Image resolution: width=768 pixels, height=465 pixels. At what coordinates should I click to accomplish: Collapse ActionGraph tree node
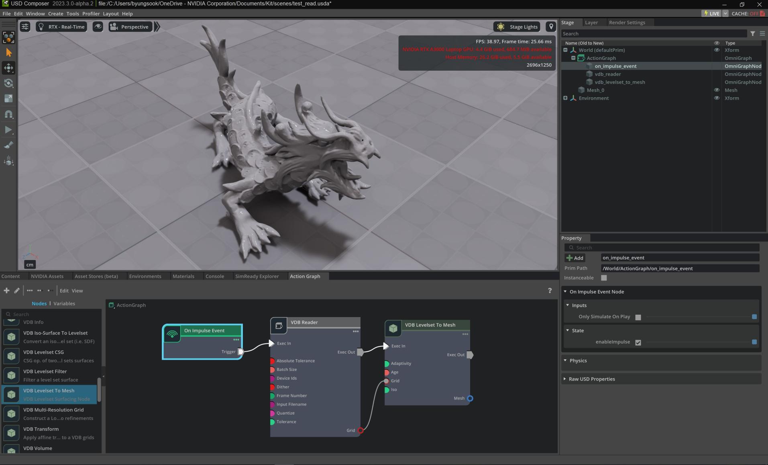pyautogui.click(x=573, y=58)
